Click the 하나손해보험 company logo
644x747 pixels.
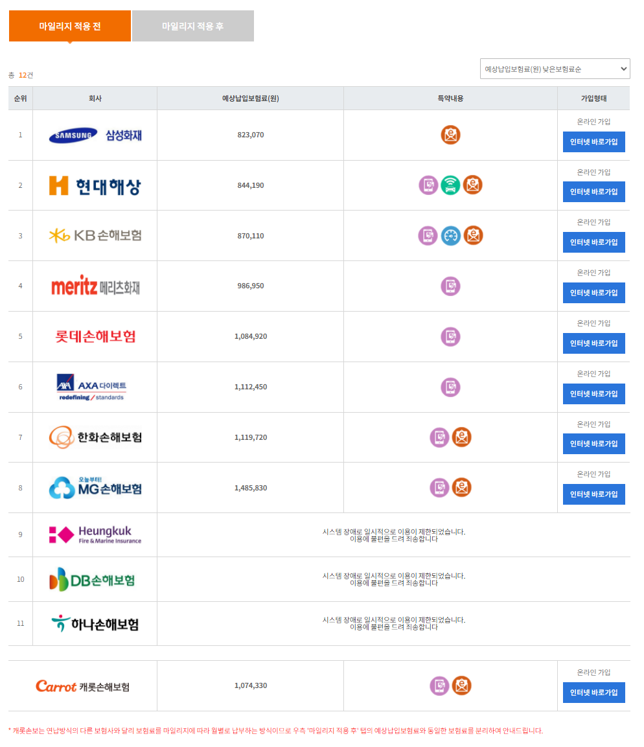pyautogui.click(x=95, y=624)
